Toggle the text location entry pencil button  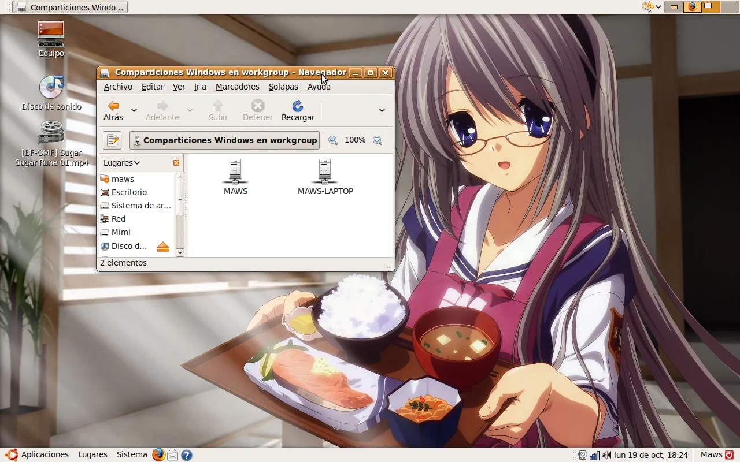pos(112,140)
